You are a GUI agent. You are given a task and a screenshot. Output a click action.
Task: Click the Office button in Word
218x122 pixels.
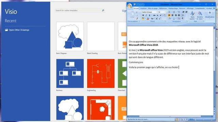pos(130,6)
